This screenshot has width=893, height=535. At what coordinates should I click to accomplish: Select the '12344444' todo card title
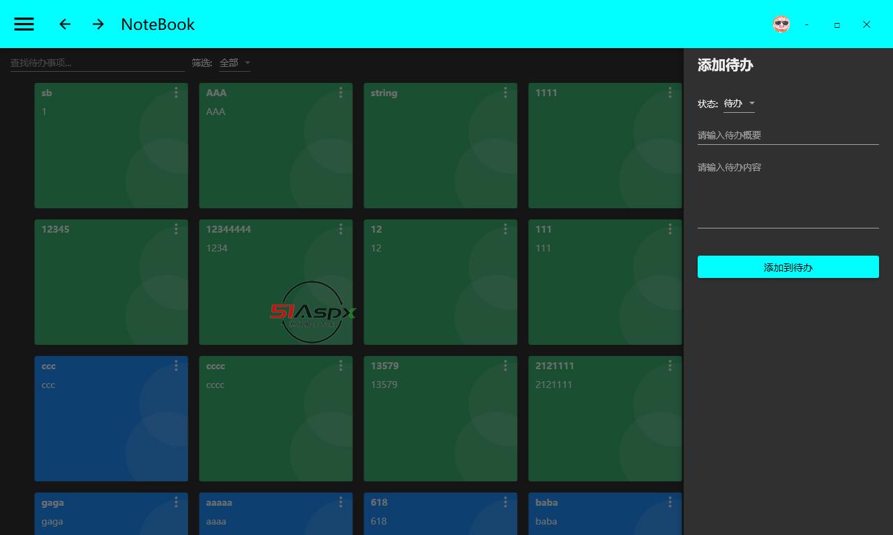tap(228, 229)
